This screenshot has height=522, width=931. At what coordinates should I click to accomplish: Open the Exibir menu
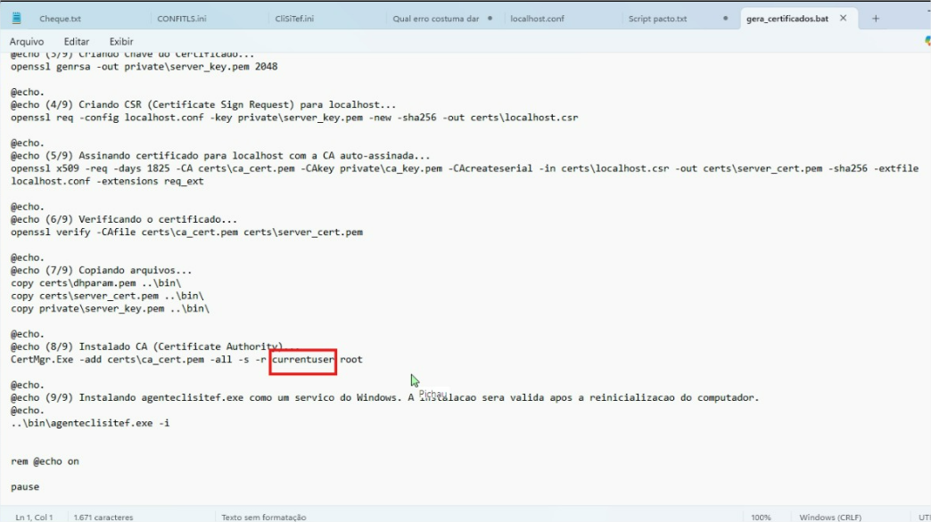[121, 42]
